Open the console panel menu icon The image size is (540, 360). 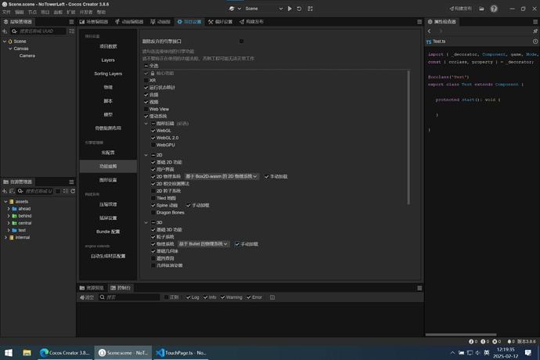(419, 288)
